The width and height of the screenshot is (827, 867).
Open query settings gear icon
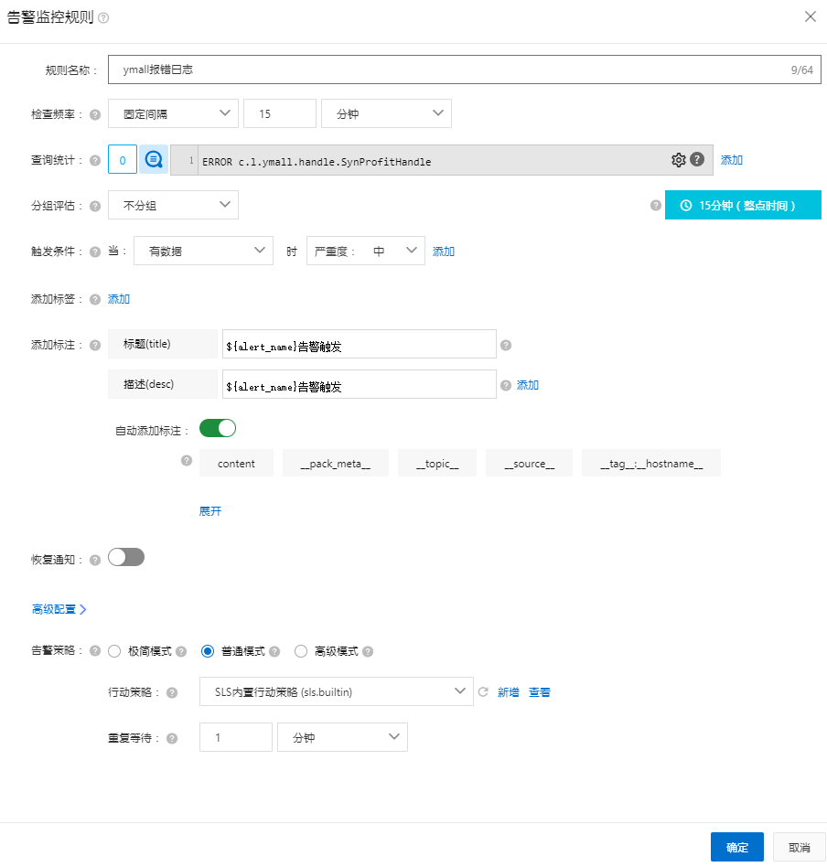pyautogui.click(x=678, y=160)
